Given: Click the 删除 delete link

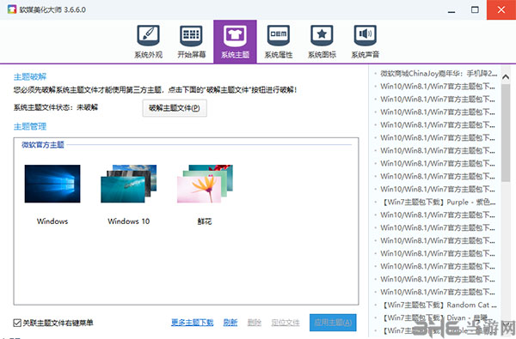Looking at the screenshot, I should point(255,323).
